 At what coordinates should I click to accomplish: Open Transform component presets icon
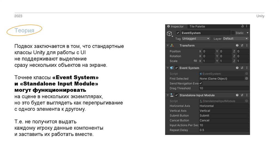pos(242,45)
